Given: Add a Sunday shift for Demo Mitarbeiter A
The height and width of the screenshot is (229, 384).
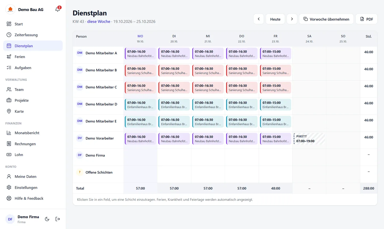Looking at the screenshot, I should click(x=343, y=55).
